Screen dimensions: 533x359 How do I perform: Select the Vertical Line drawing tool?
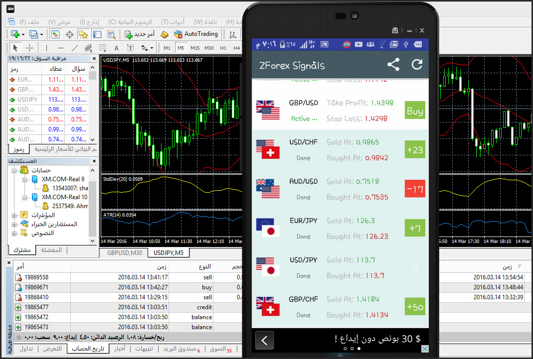(x=46, y=48)
